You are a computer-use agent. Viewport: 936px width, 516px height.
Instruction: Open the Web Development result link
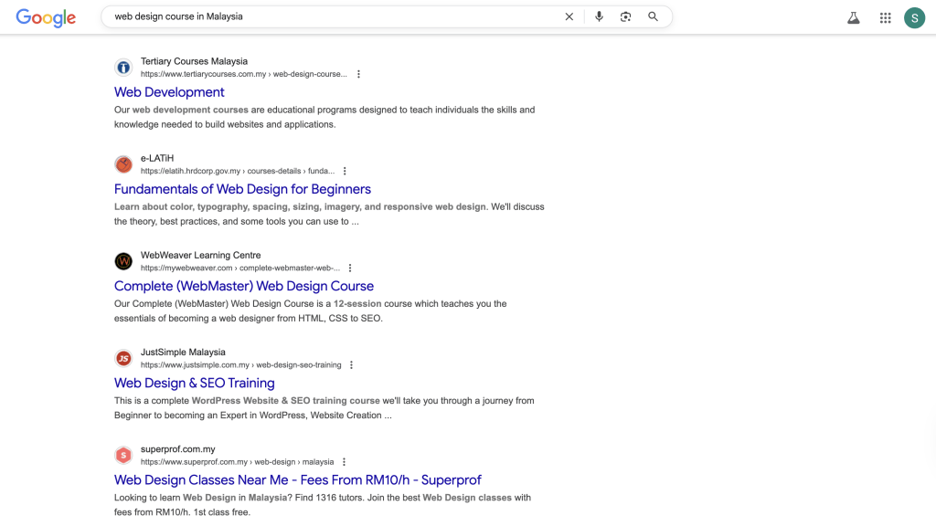point(169,92)
